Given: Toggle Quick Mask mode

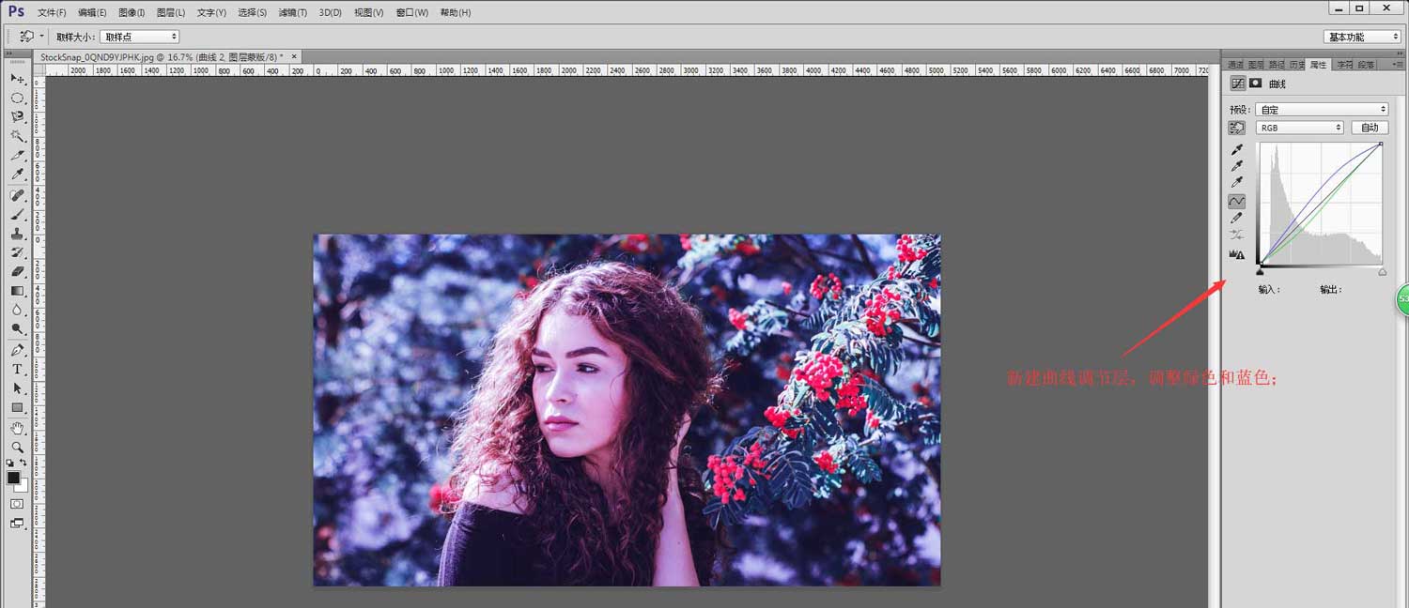Looking at the screenshot, I should coord(17,504).
